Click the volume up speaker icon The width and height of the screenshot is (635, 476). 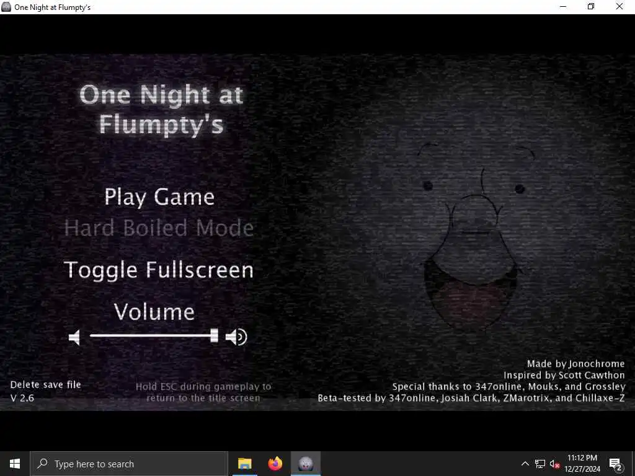point(236,337)
